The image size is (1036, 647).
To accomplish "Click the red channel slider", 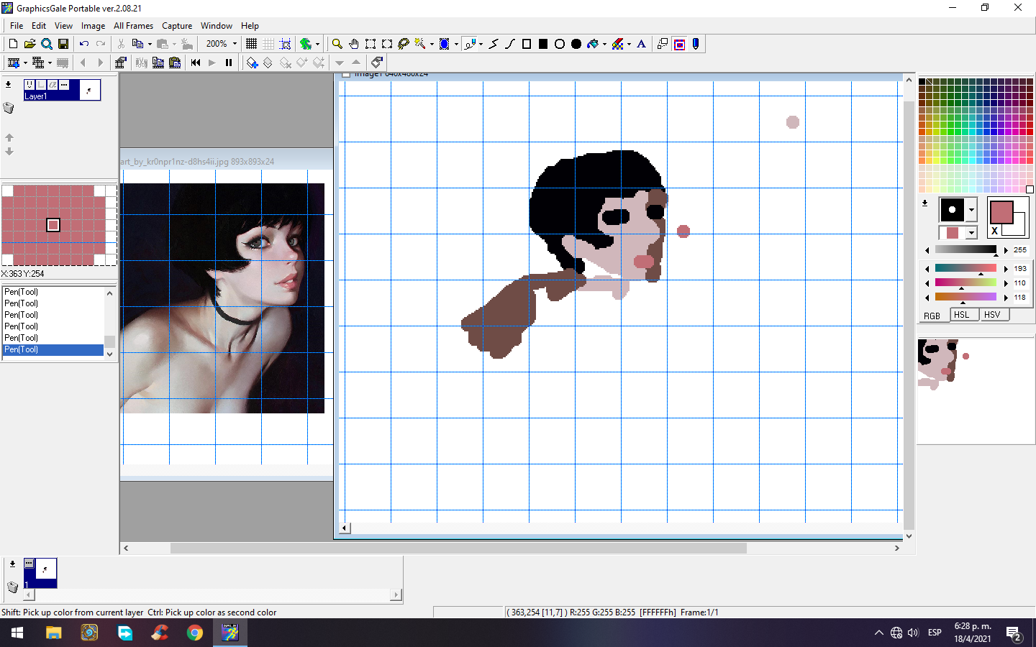I will pyautogui.click(x=965, y=268).
